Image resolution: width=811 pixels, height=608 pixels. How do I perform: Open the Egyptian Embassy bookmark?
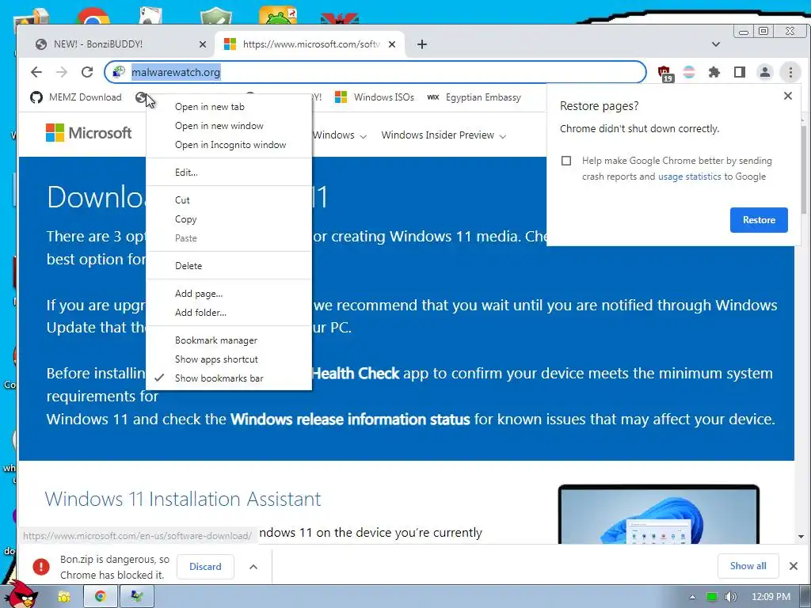click(474, 97)
